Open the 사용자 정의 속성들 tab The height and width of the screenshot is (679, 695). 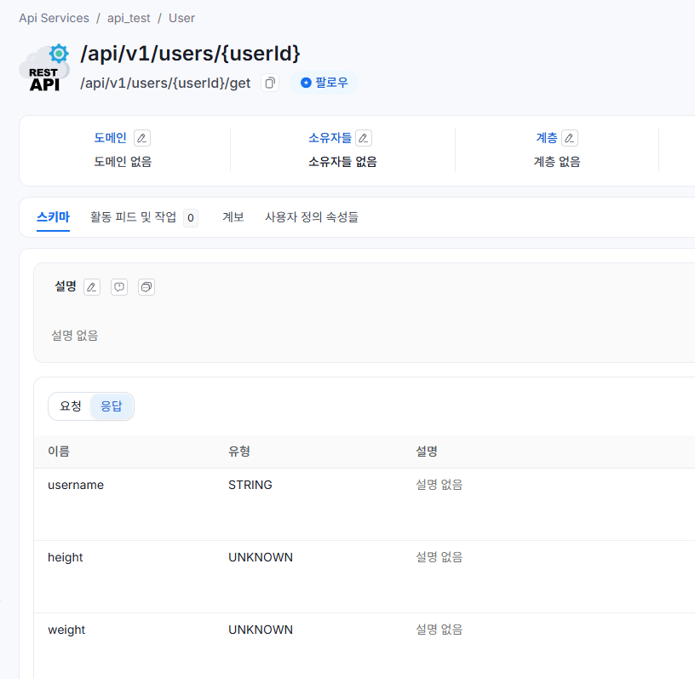pos(312,217)
